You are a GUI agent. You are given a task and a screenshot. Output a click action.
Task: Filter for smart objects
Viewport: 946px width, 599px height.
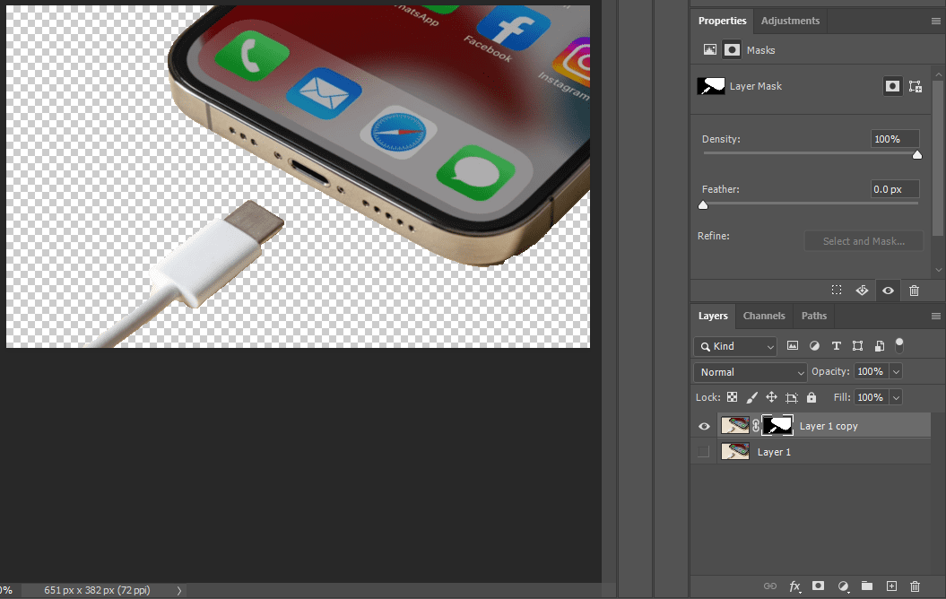pyautogui.click(x=880, y=345)
